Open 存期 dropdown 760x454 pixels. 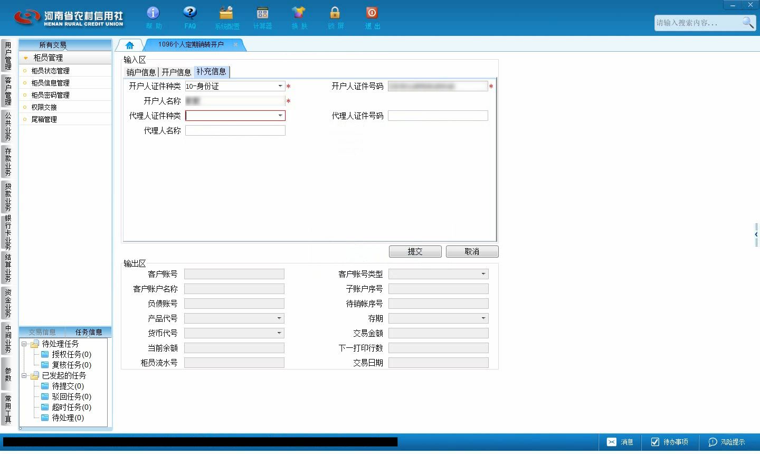(x=483, y=318)
